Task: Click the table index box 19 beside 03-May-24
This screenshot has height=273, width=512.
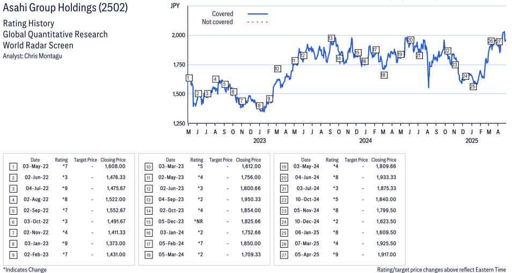Action: 284,167
